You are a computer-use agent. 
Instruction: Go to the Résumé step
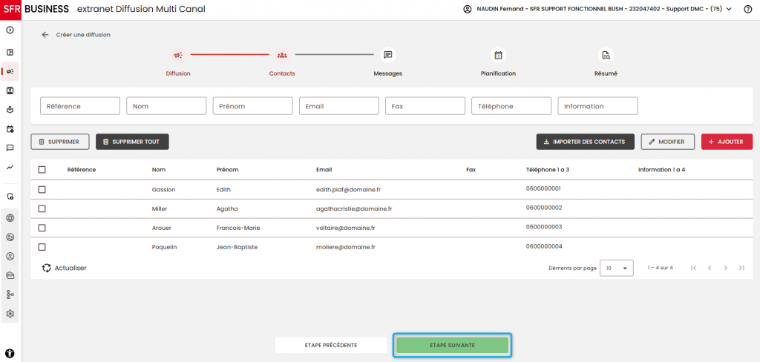606,63
